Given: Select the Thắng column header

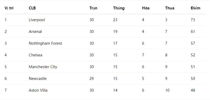Looking at the screenshot, I should [x=119, y=8].
